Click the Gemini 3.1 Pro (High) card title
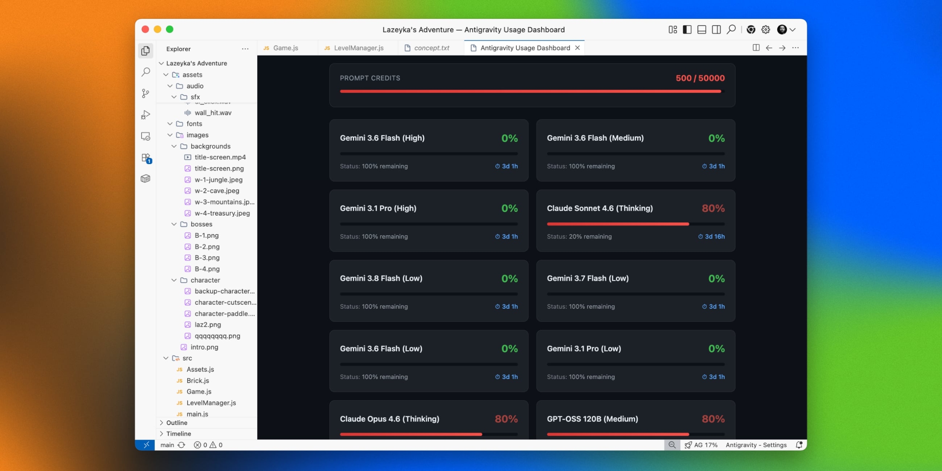This screenshot has height=471, width=942. [x=378, y=208]
